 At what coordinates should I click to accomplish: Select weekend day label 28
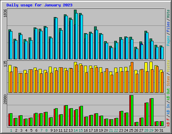(x=146, y=130)
